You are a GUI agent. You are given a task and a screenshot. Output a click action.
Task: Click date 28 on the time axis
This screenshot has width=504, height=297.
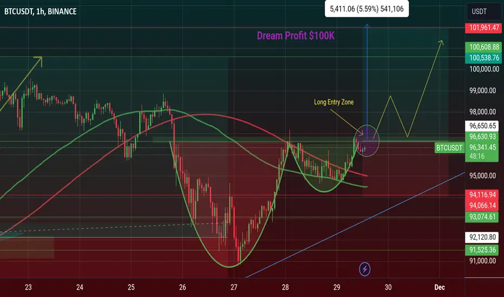pos(286,287)
